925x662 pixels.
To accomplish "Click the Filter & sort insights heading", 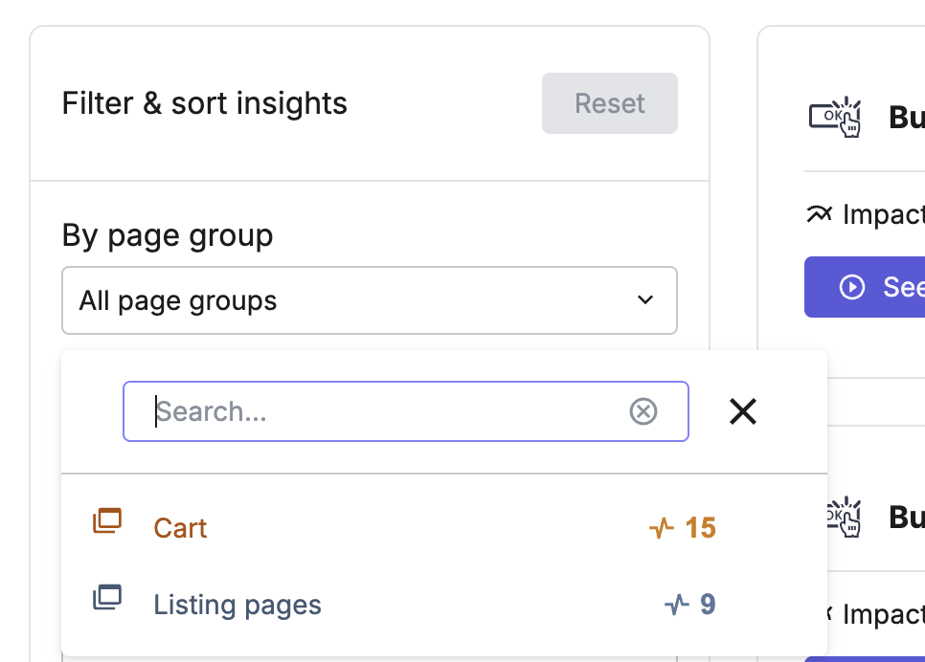I will [205, 103].
